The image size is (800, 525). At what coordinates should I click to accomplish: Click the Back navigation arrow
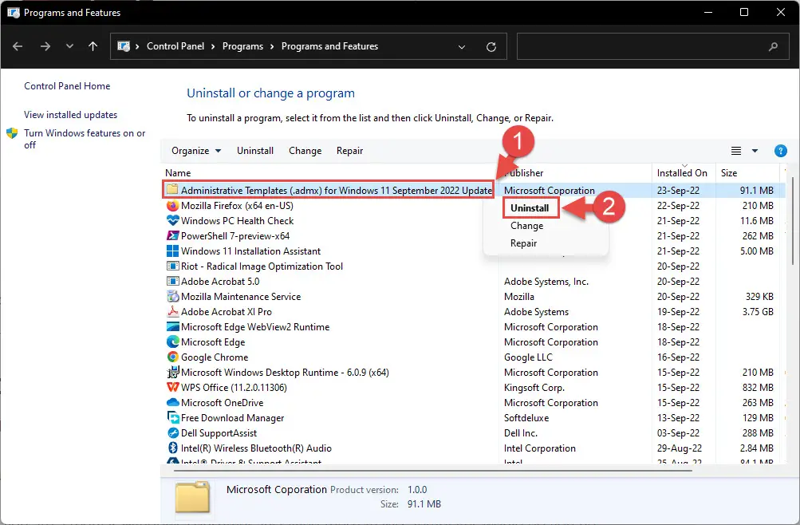click(x=18, y=46)
